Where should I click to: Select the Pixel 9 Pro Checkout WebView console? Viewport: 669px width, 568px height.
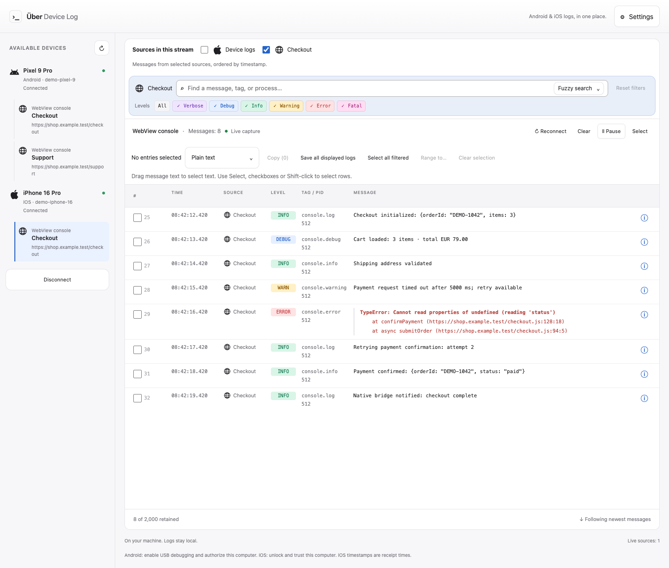coord(62,120)
